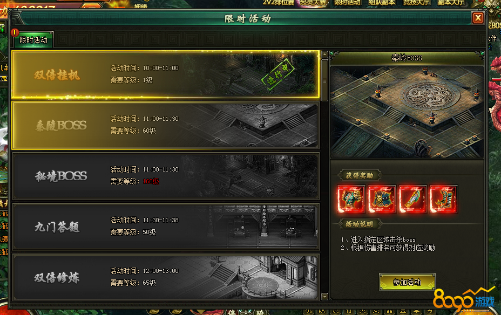The width and height of the screenshot is (501, 315).
Task: Click the 进行中 stamp on 双倍挂机
Action: click(x=277, y=74)
